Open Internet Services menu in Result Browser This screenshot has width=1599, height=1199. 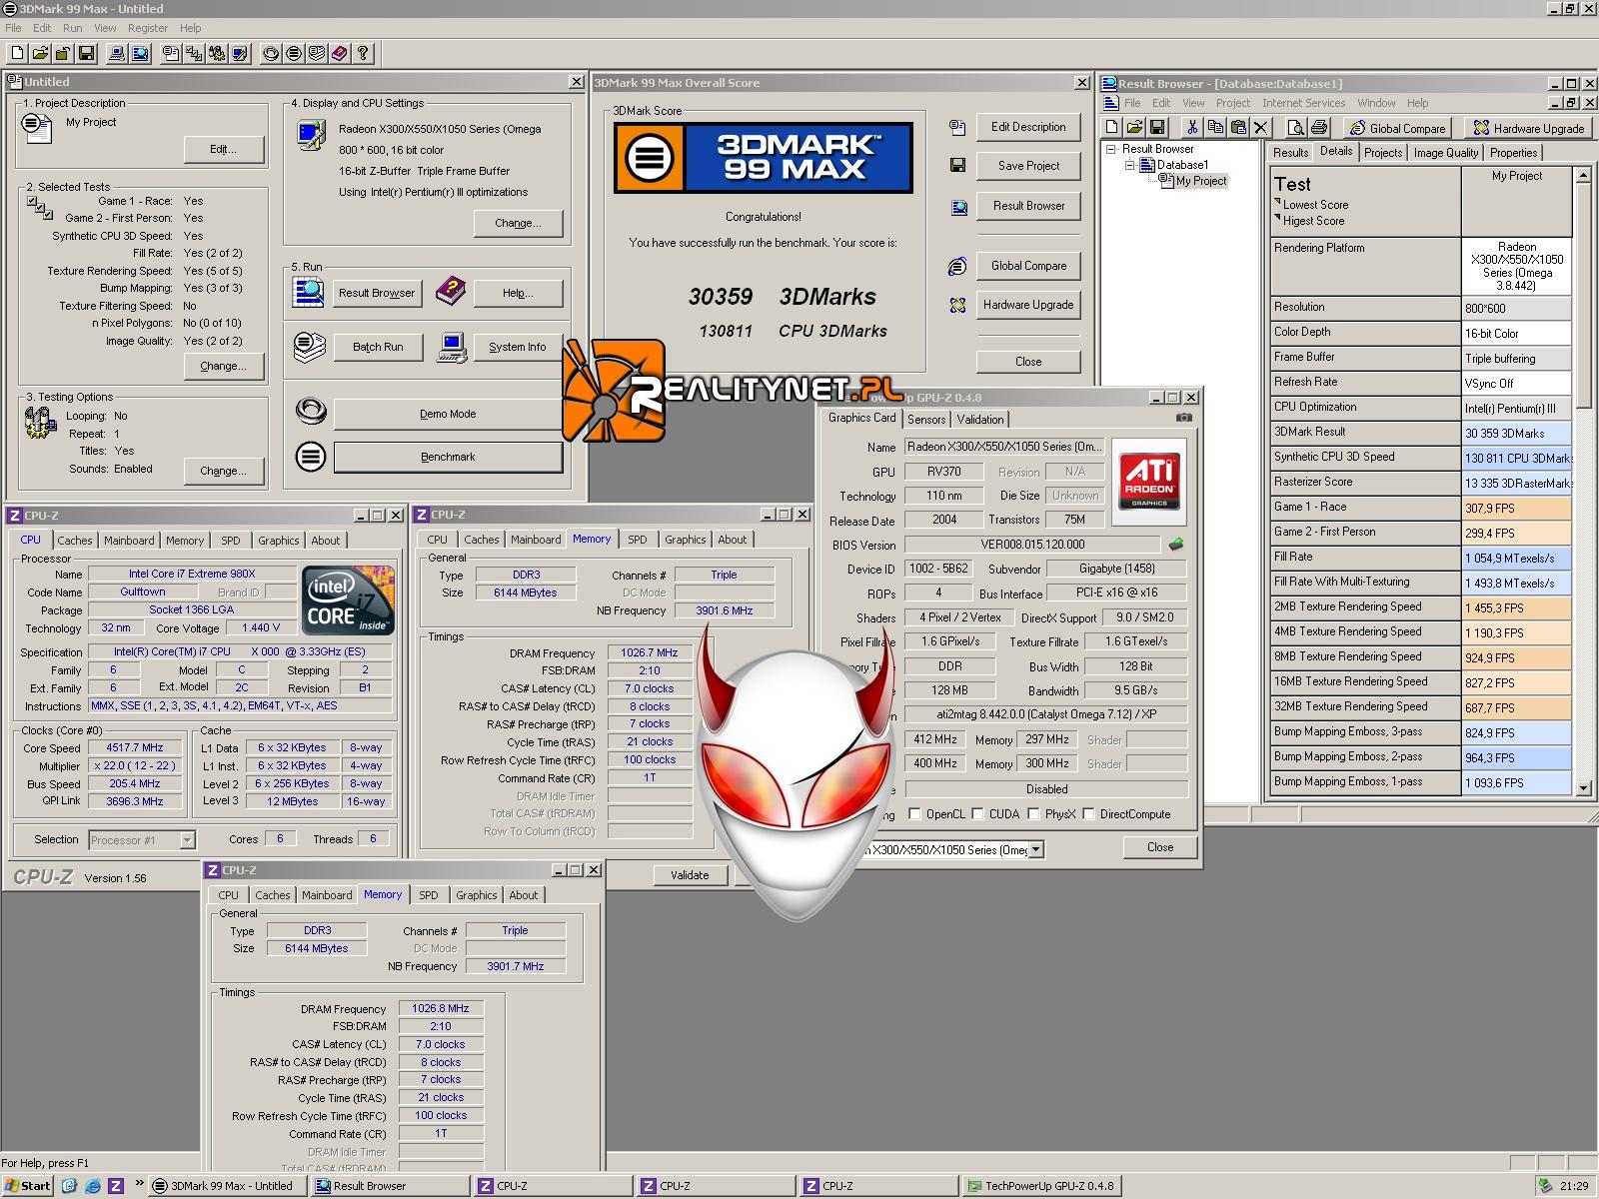tap(1303, 103)
